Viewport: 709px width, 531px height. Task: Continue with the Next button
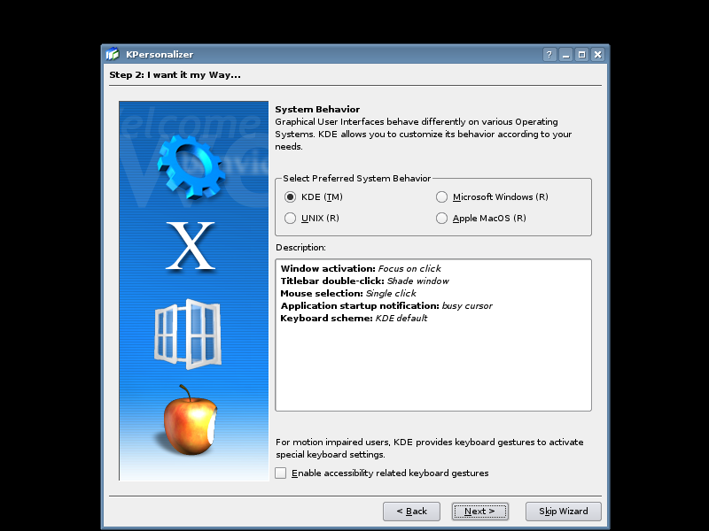[479, 512]
